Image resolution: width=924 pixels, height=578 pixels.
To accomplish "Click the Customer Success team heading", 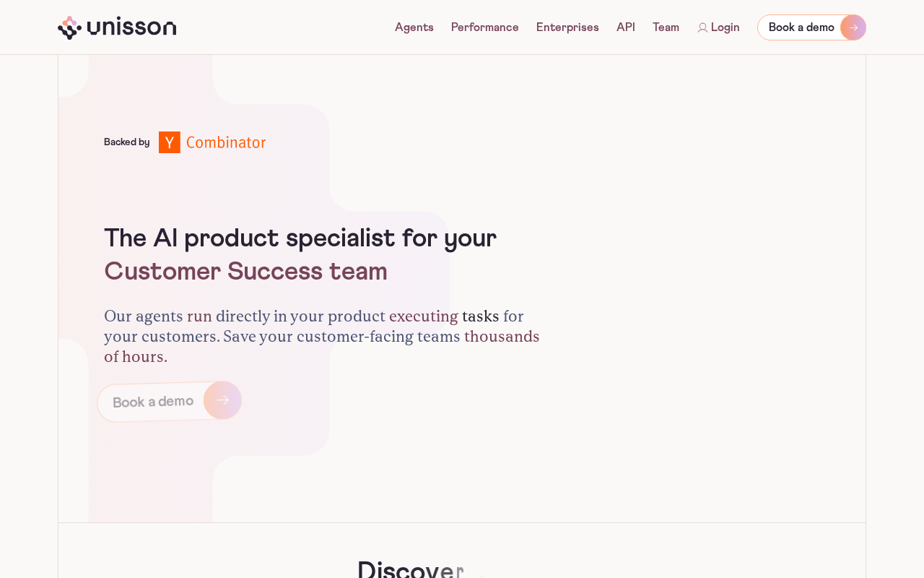I will point(245,272).
